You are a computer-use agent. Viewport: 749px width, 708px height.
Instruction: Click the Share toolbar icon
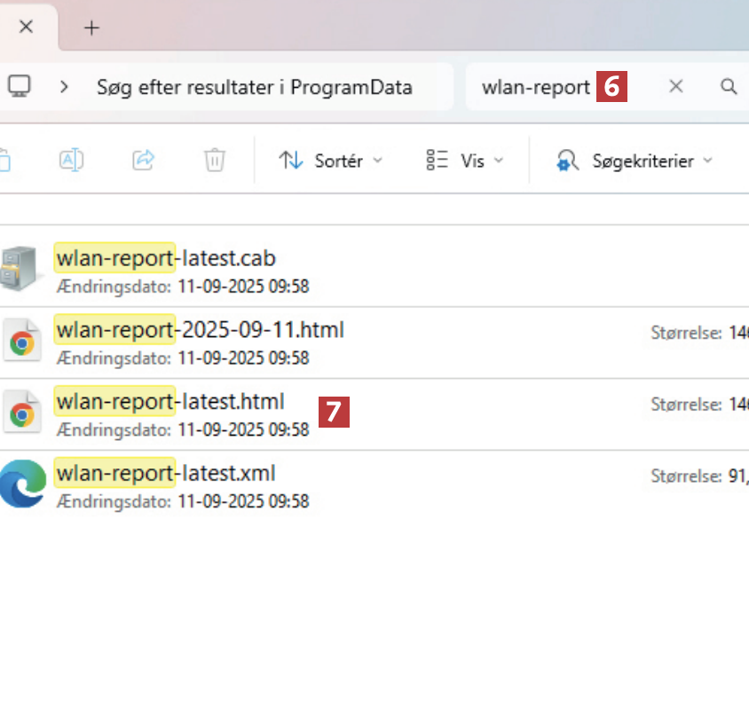coord(143,161)
